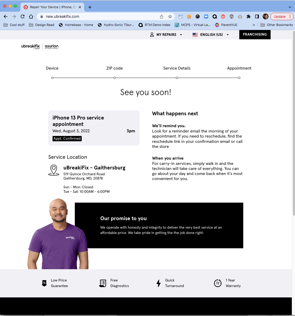This screenshot has height=316, width=295.
Task: Click the Appt. Confirmed badge
Action: tap(67, 139)
